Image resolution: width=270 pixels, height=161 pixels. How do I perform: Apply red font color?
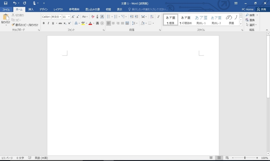[x=90, y=23]
